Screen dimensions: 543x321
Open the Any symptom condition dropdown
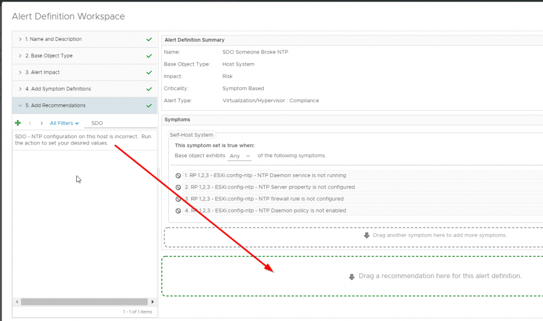point(239,156)
